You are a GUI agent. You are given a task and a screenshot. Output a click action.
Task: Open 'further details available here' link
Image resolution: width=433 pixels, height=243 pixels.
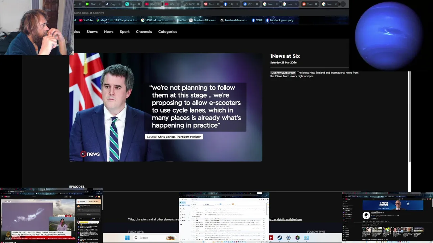(286, 219)
